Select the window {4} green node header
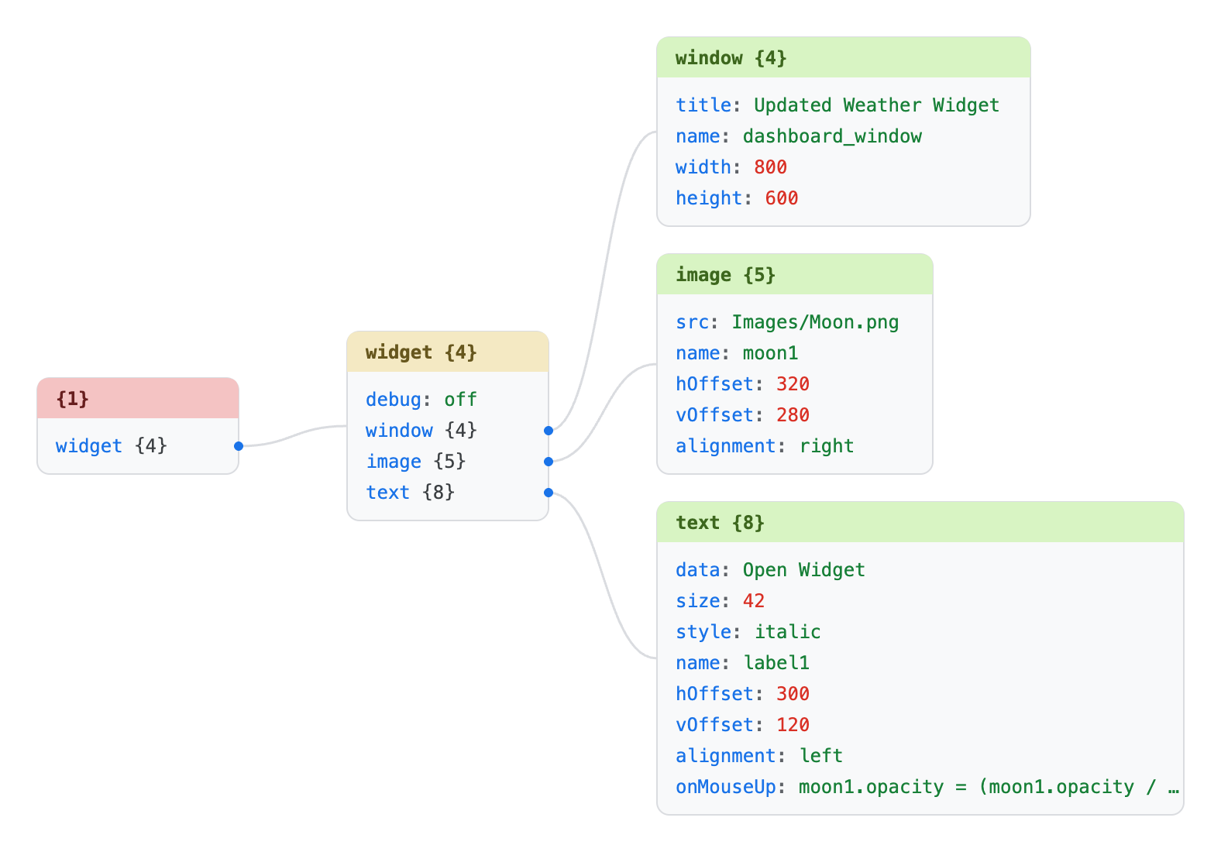1221x852 pixels. coord(844,58)
